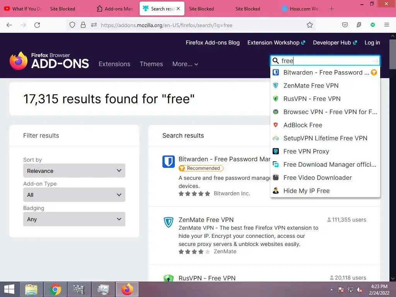Go to Themes section

click(151, 64)
